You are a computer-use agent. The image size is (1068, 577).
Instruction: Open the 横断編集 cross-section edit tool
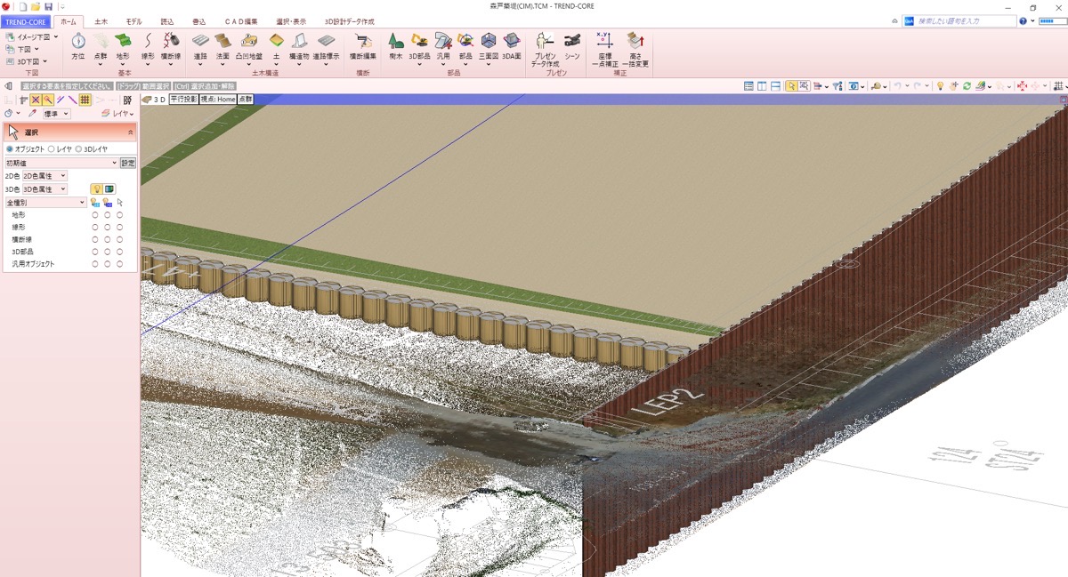click(362, 44)
